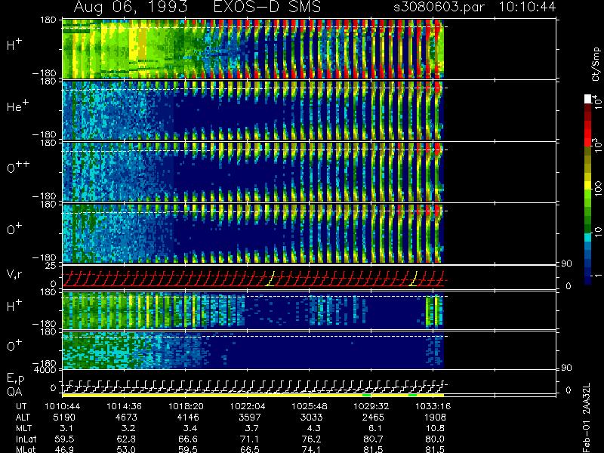604x453 pixels.
Task: Click the altitude value "5190"
Action: [x=64, y=418]
